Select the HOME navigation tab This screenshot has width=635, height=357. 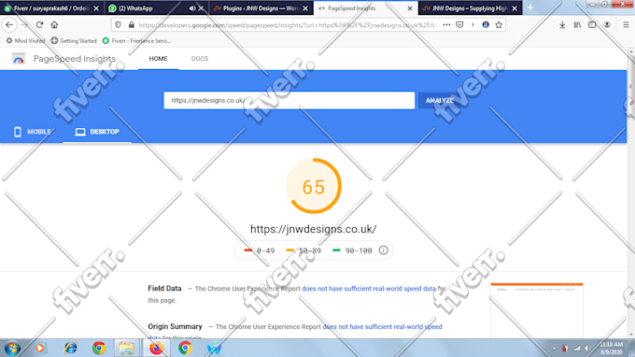coord(158,59)
